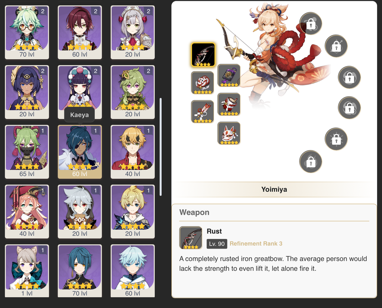Viewport: 382px width, 308px height.
Task: Select the level 65 masked green-haired character
Action: (27, 152)
